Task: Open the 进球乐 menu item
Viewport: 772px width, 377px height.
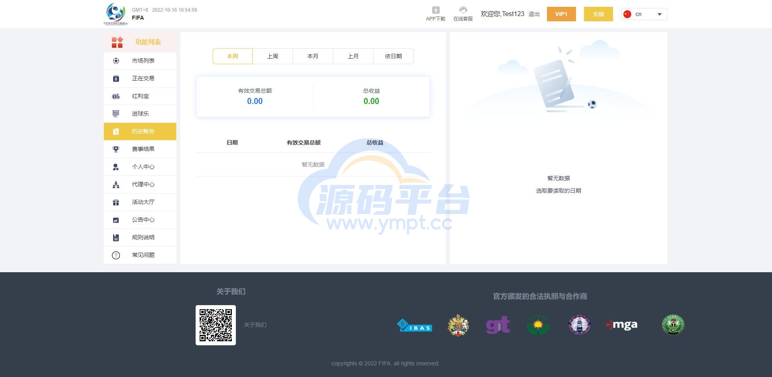Action: [x=140, y=114]
